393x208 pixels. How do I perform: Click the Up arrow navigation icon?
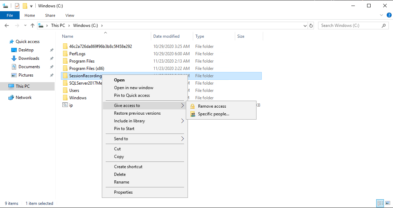click(x=33, y=25)
